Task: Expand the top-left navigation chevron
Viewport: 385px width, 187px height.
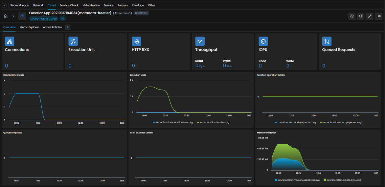Action: [4, 5]
